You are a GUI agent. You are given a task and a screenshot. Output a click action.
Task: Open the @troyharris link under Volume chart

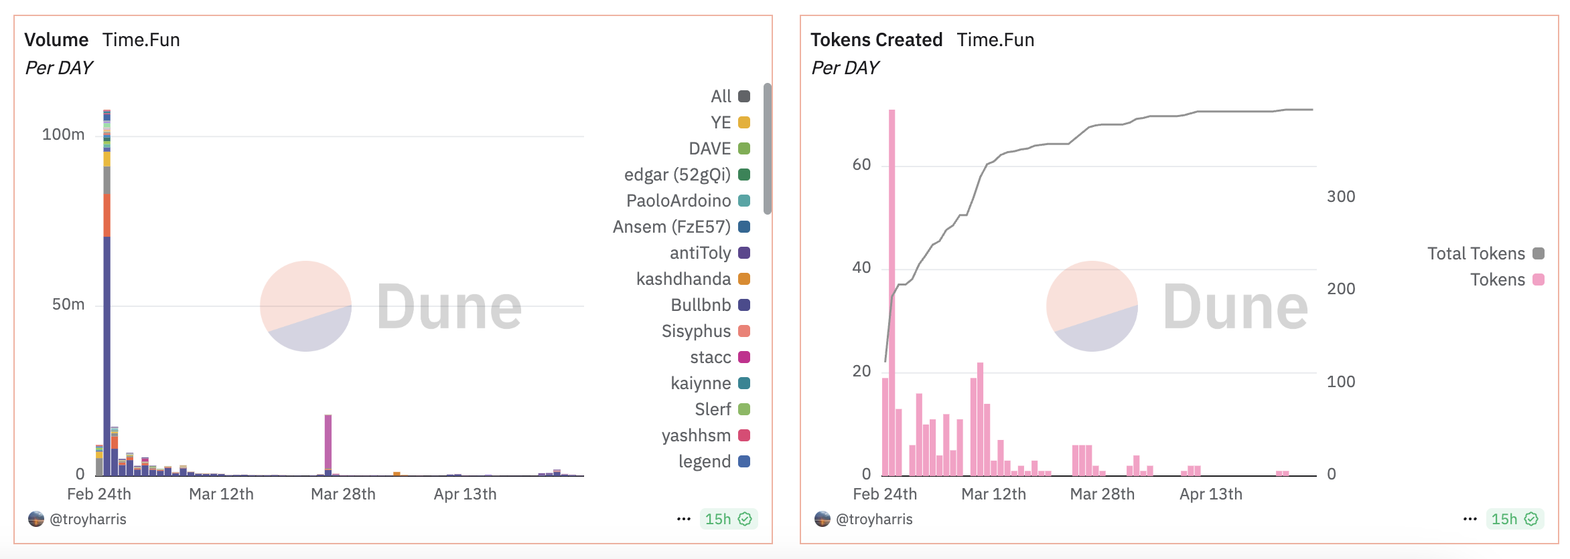88,519
